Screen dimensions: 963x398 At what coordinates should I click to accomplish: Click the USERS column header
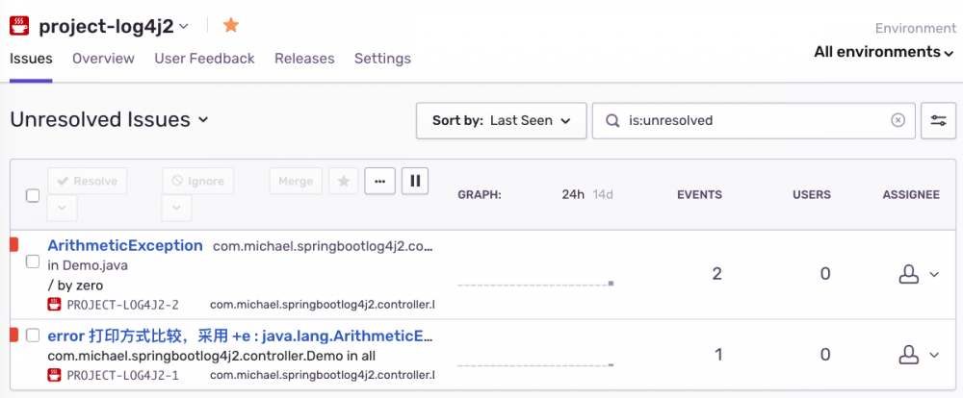tap(811, 195)
